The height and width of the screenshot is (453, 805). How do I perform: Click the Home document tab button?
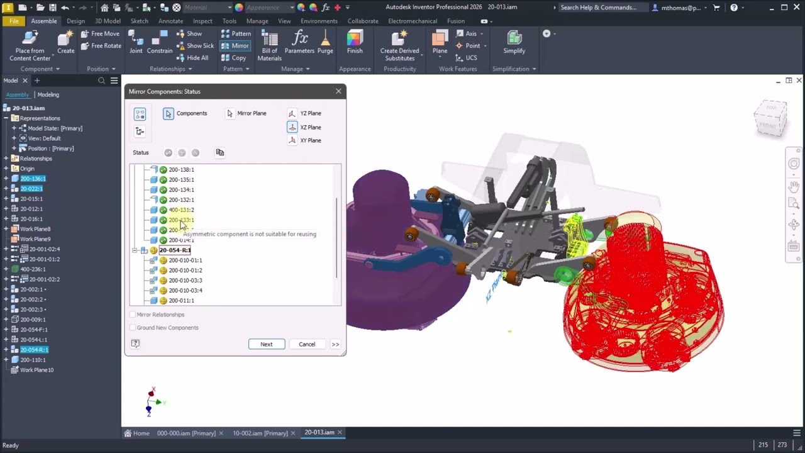click(x=137, y=433)
